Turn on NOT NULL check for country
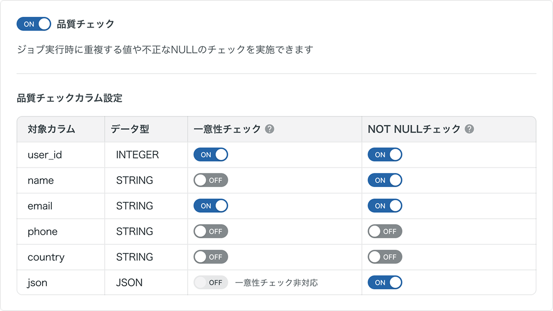The height and width of the screenshot is (311, 553). 385,257
